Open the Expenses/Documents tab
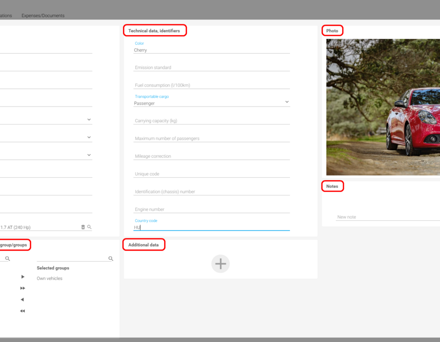The width and height of the screenshot is (440, 342). tap(43, 16)
